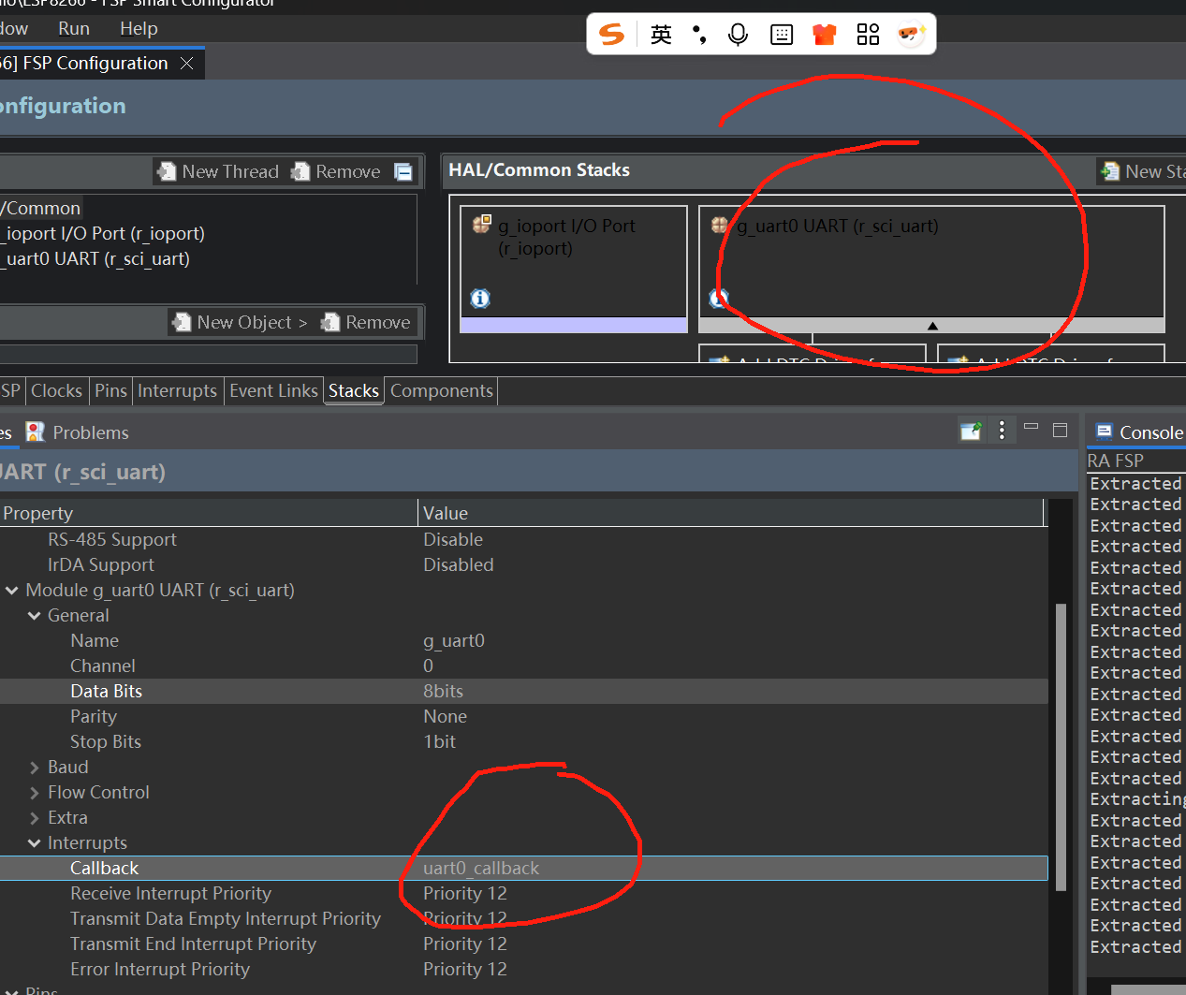The image size is (1186, 995).
Task: Click the collapse icon beside thread Remove
Action: click(x=403, y=171)
